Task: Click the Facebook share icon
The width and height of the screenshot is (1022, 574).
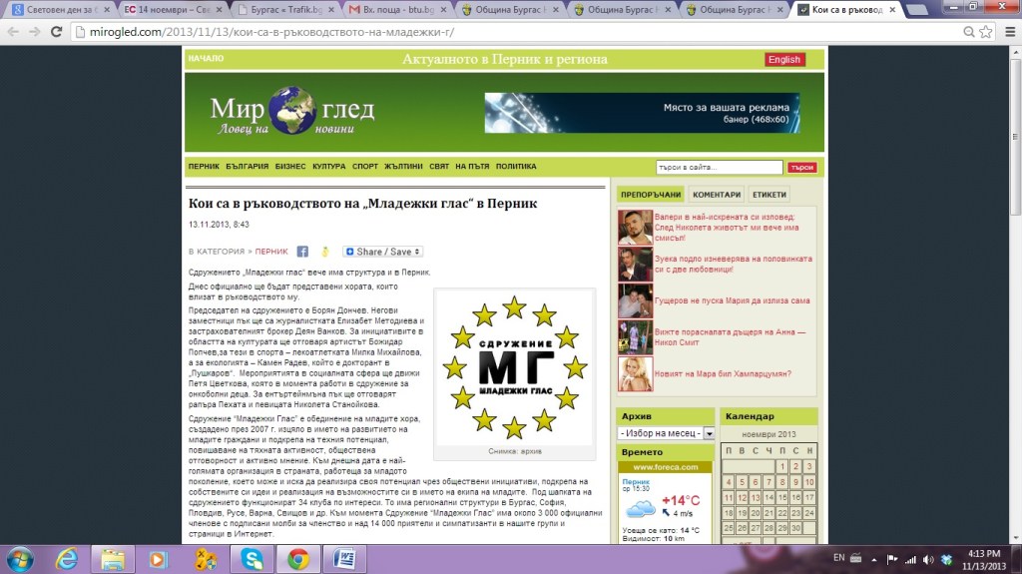Action: pos(302,252)
